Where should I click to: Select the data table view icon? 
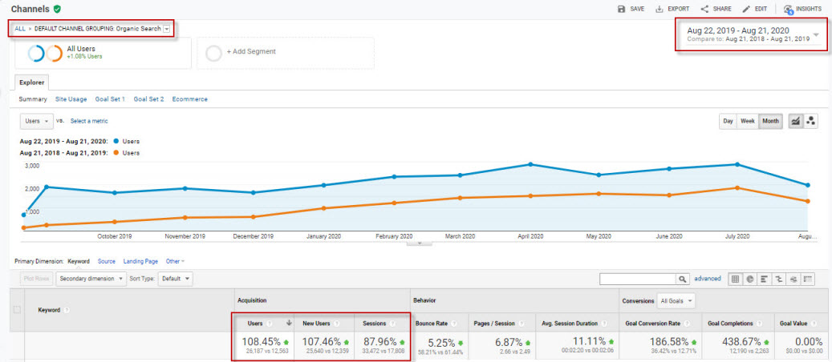pyautogui.click(x=736, y=279)
